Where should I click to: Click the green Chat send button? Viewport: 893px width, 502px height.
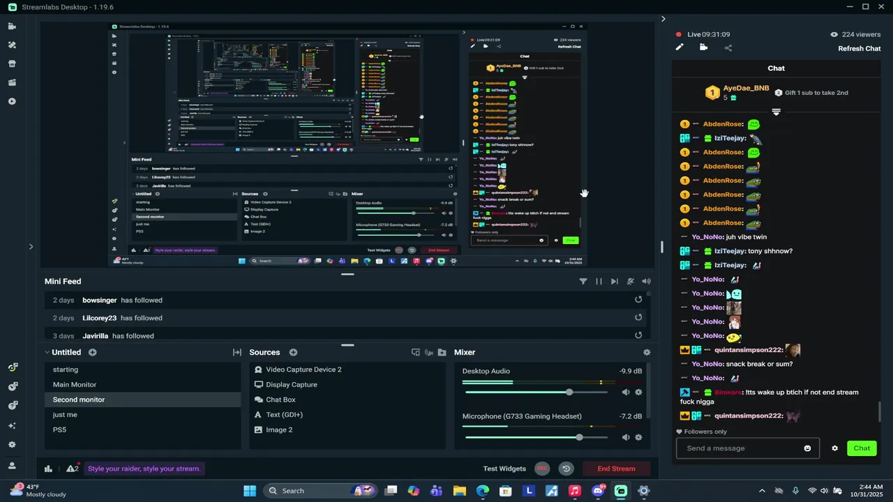862,448
